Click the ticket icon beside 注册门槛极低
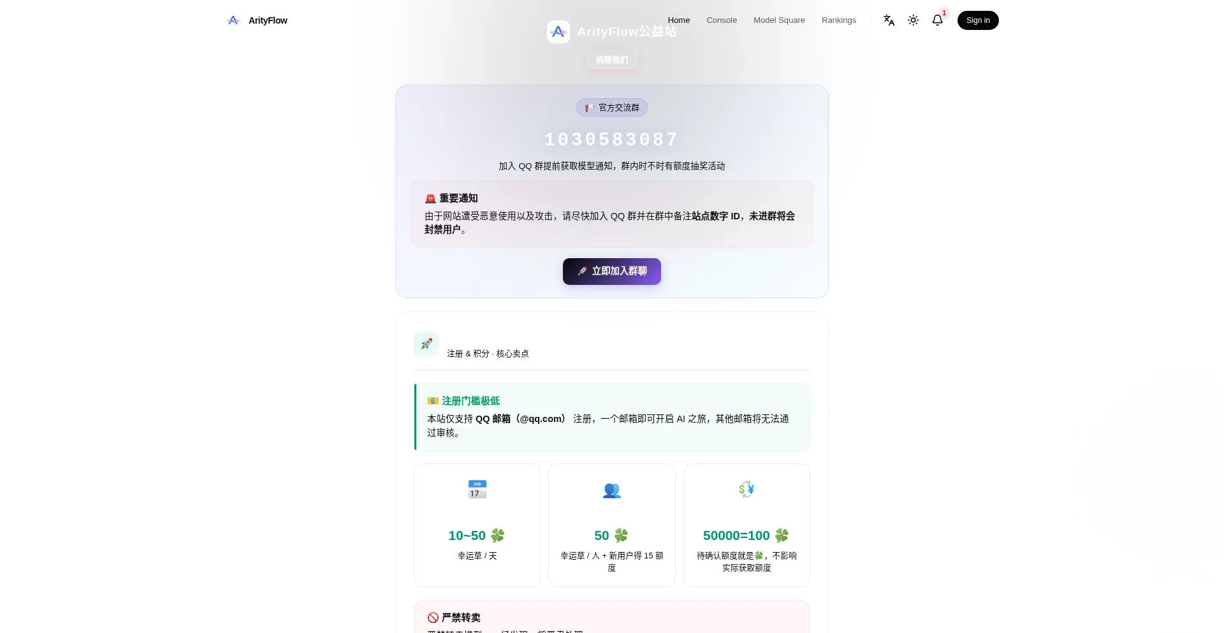Image resolution: width=1224 pixels, height=633 pixels. [x=433, y=401]
